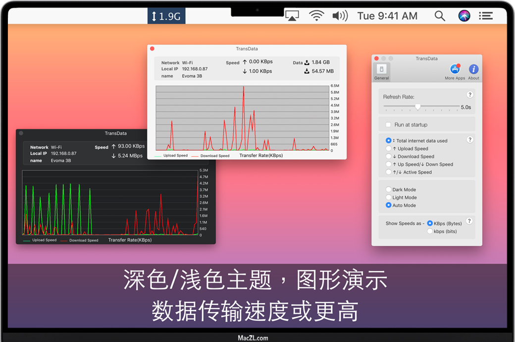515x342 pixels.
Task: Open the TransData 1.9G menu bar item
Action: point(166,16)
